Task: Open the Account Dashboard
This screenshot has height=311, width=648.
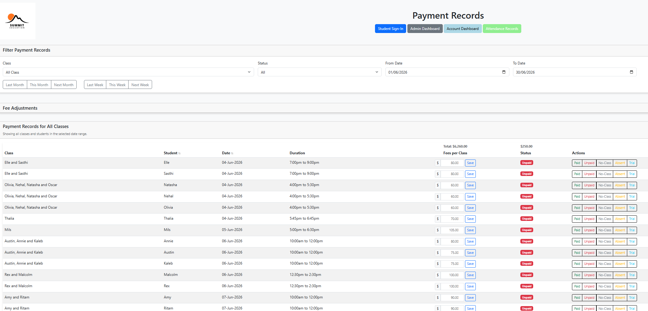Action: [x=463, y=29]
